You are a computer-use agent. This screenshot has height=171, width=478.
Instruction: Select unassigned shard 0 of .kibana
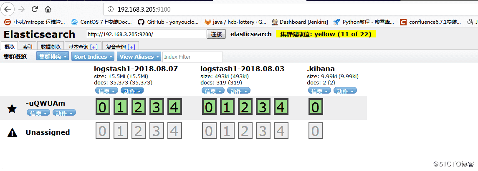click(316, 131)
